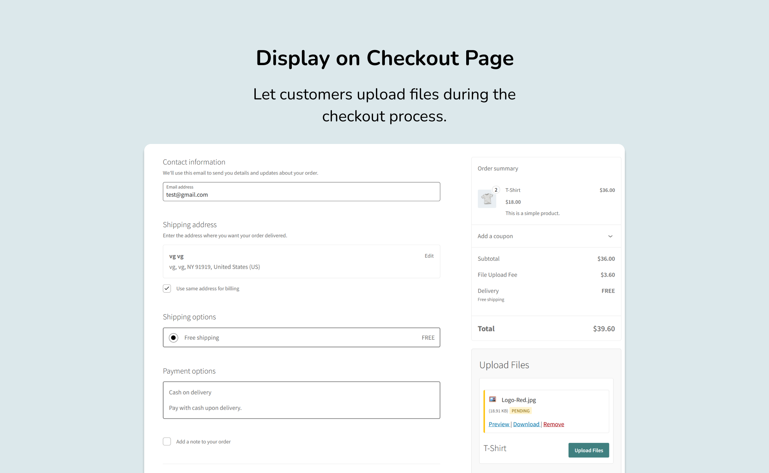Uncheck Use same address for billing

click(x=167, y=288)
